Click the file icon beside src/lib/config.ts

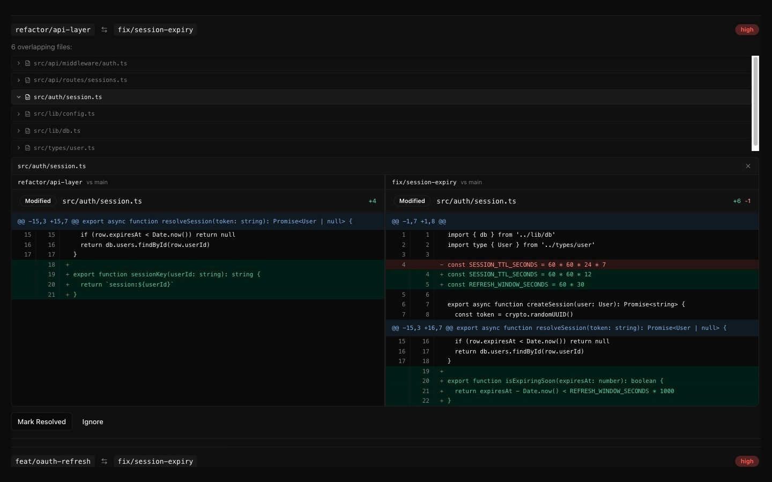pyautogui.click(x=27, y=114)
